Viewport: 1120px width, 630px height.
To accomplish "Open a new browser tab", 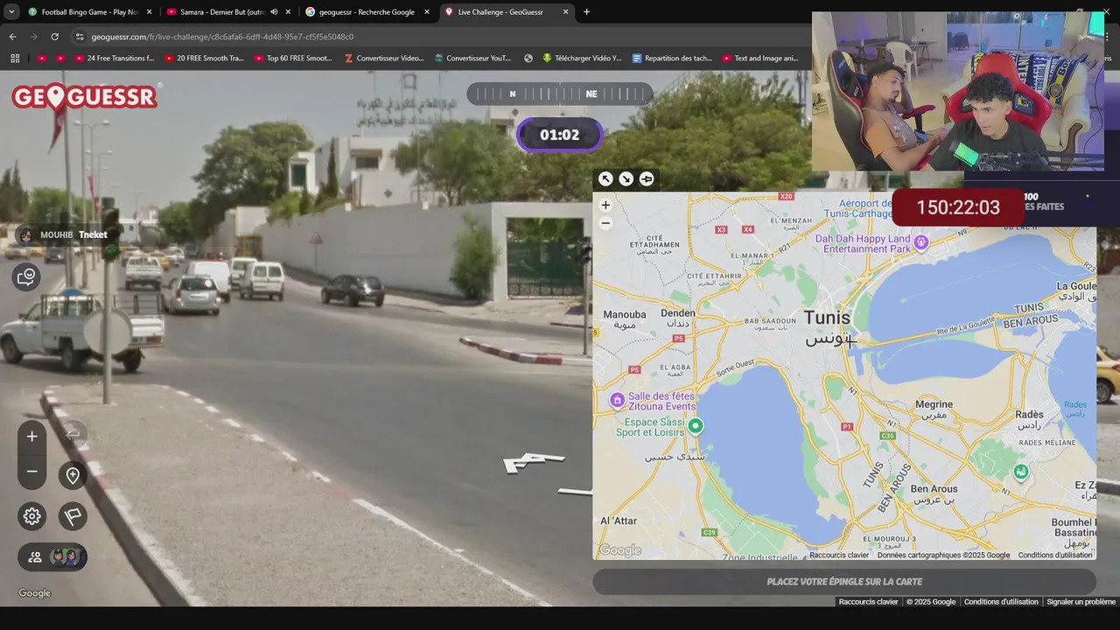I will tap(586, 12).
